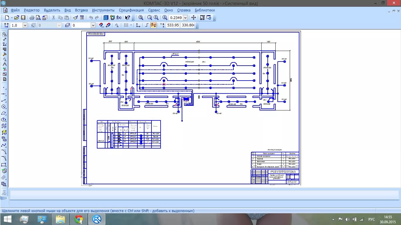Click the Geometry panel icon in left sidebar

[x=4, y=34]
